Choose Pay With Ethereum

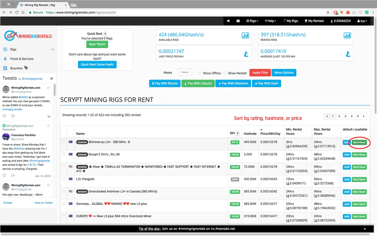[233, 83]
